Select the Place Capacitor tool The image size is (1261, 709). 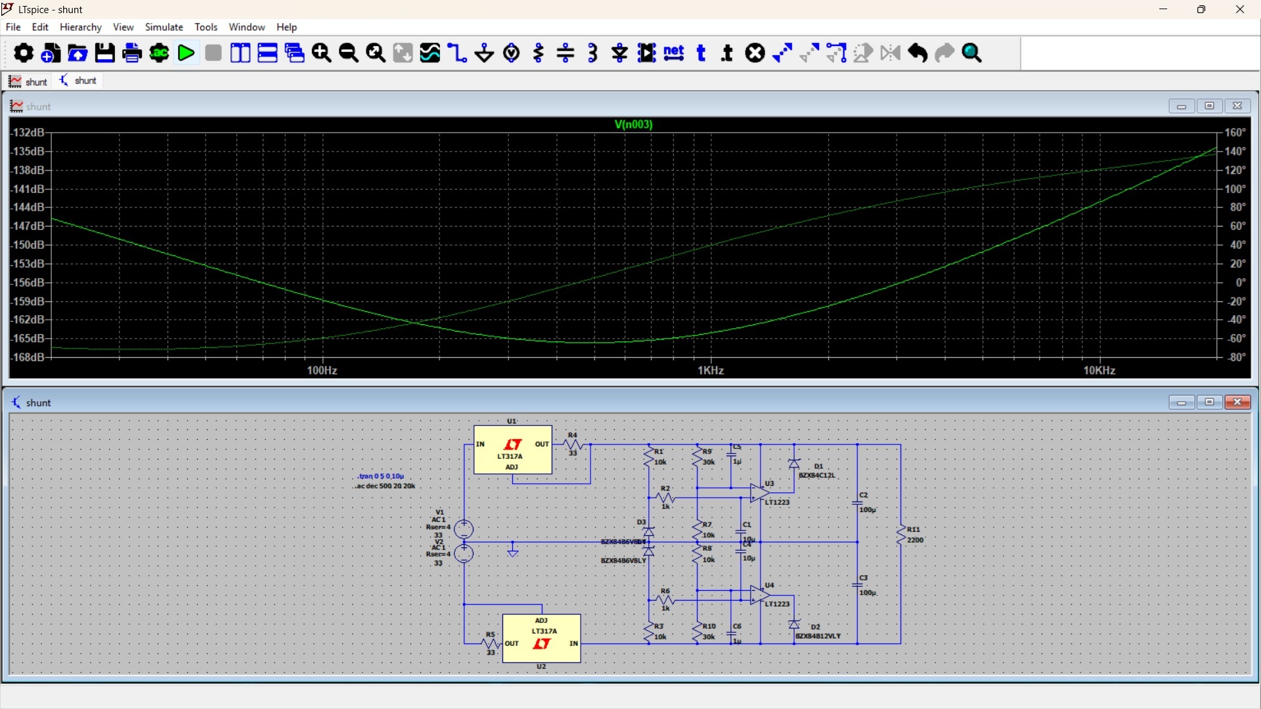[565, 53]
